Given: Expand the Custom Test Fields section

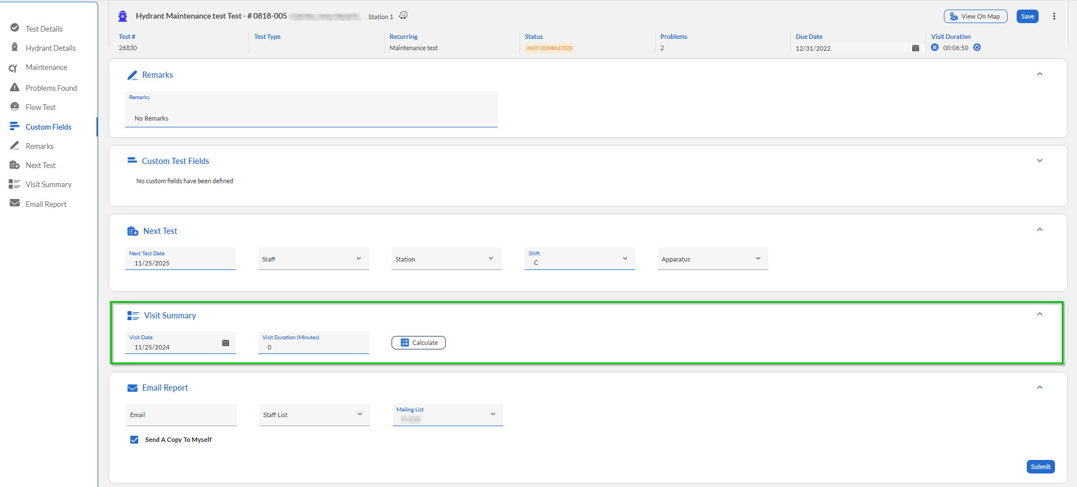Looking at the screenshot, I should [x=1039, y=161].
